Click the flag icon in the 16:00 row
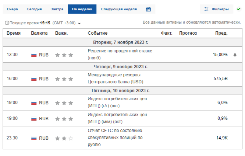Screen dimensions: 245x156 [34, 79]
